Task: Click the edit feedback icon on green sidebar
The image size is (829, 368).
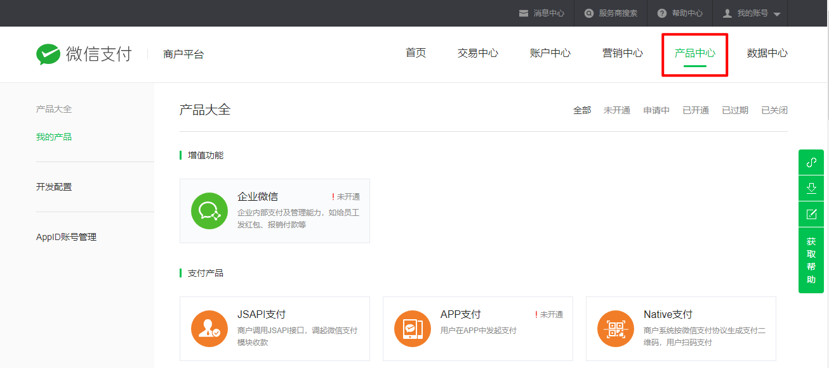Action: pyautogui.click(x=811, y=214)
